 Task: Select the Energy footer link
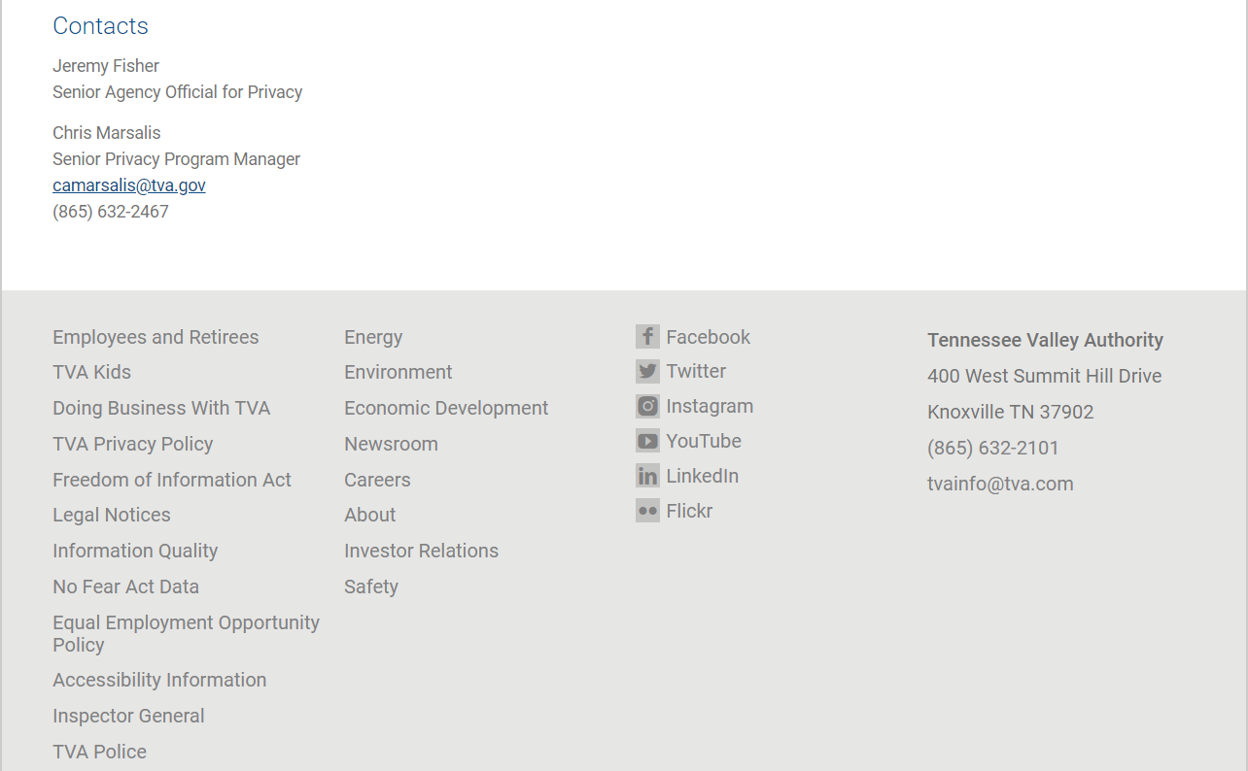[x=373, y=337]
